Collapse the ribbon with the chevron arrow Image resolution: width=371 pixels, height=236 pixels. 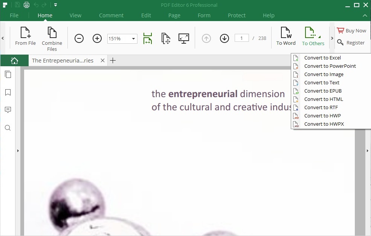tap(365, 16)
